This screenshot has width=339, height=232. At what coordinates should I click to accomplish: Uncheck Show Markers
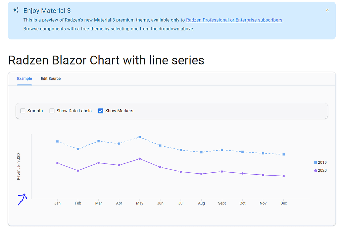[100, 111]
